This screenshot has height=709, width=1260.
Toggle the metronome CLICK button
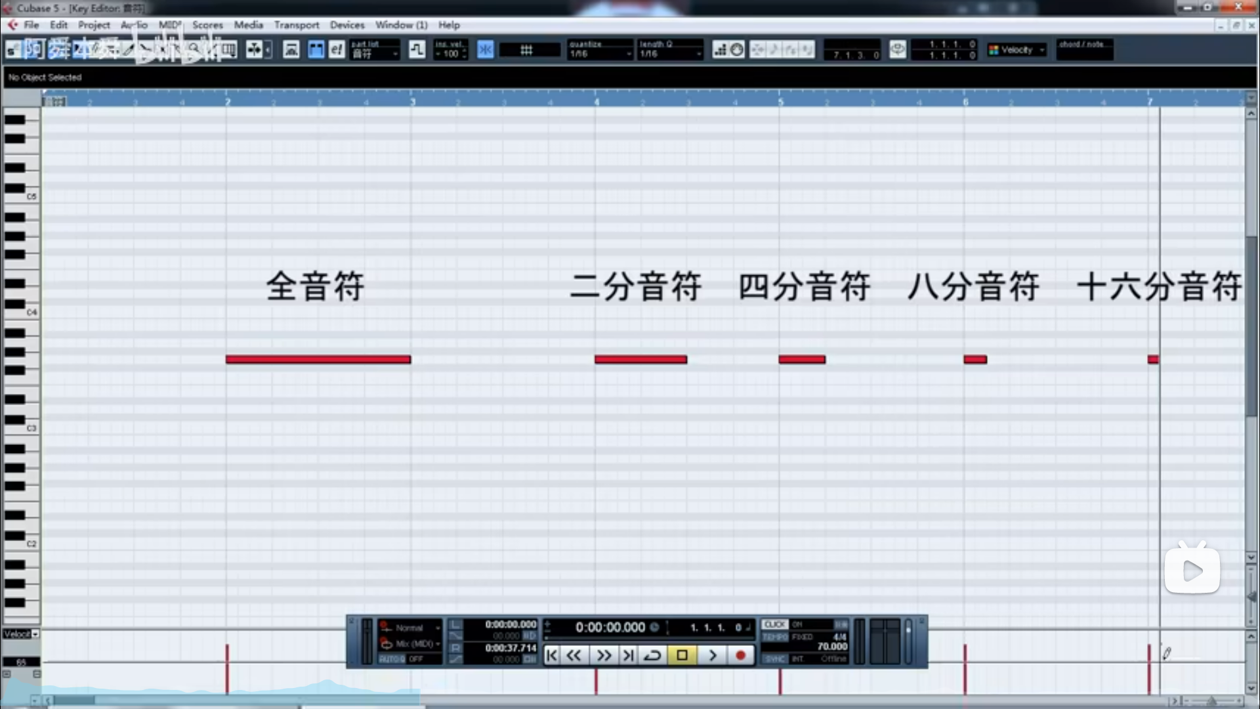coord(774,624)
